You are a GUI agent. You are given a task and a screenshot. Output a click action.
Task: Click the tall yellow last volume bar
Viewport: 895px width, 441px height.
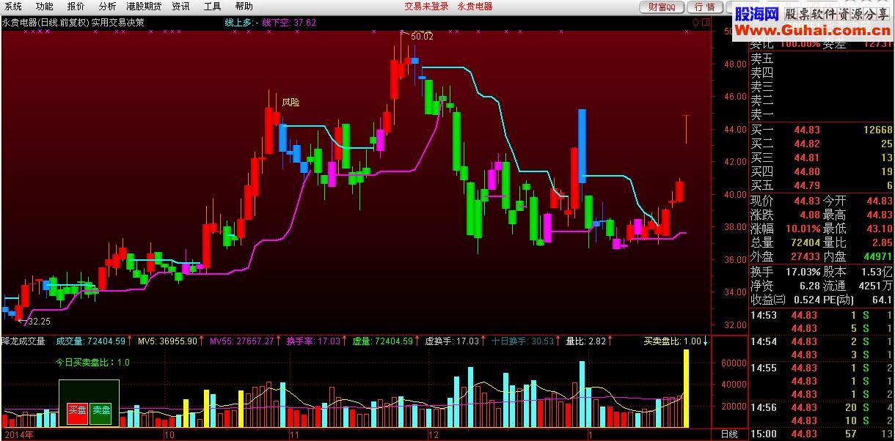[x=687, y=388]
